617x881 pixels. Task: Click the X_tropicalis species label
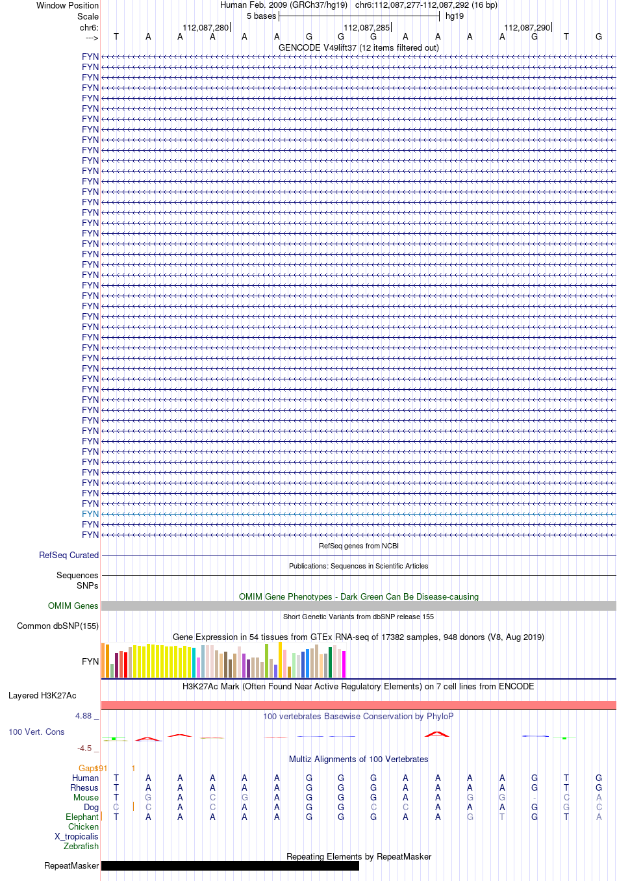coord(77,836)
